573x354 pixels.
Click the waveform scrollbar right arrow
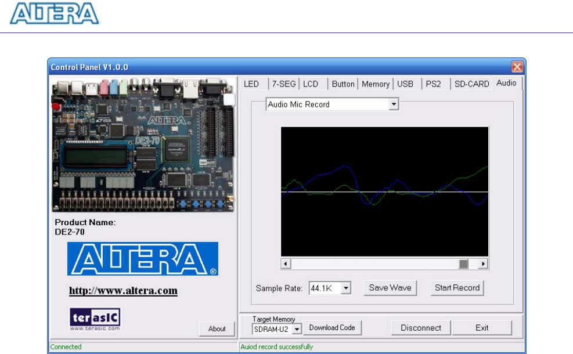click(x=483, y=264)
